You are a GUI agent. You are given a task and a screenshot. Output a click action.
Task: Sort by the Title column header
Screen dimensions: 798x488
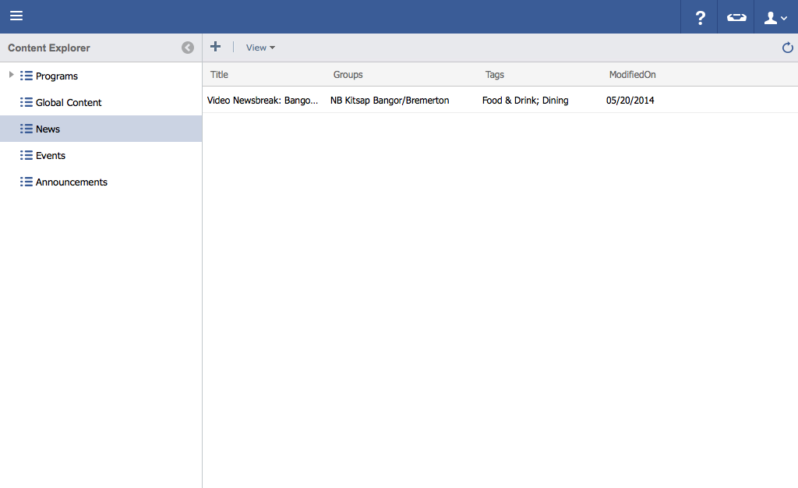[220, 75]
